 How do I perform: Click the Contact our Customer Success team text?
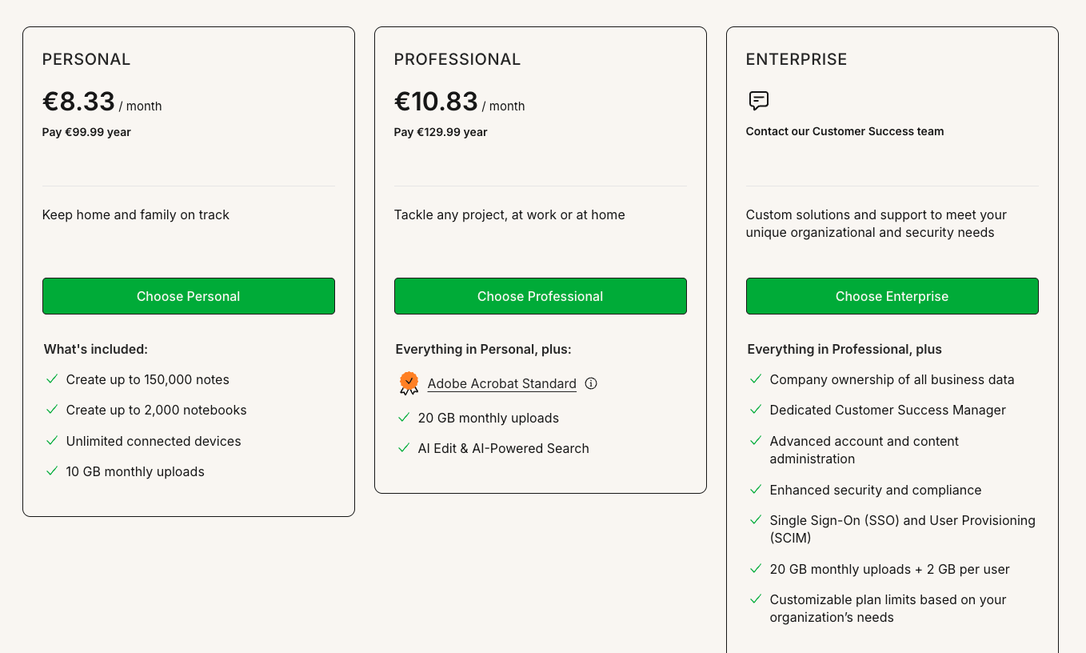[844, 131]
